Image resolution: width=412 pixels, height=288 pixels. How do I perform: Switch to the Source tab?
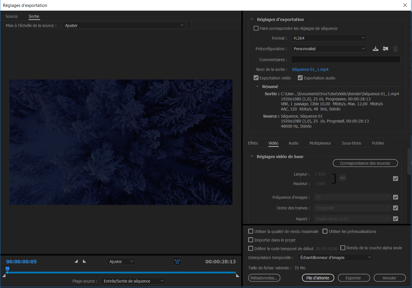pyautogui.click(x=11, y=16)
